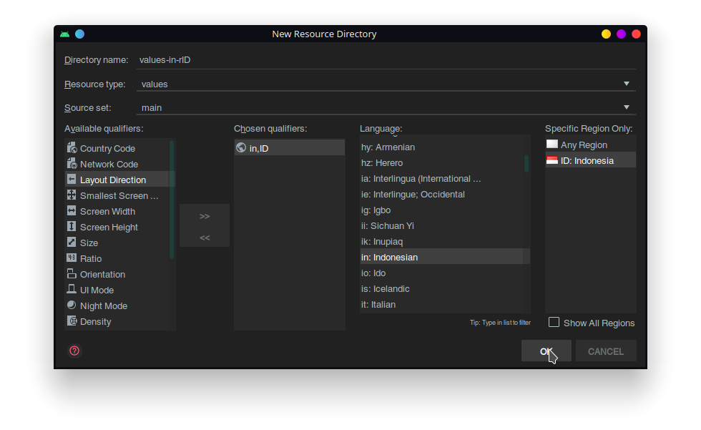Screen dimensions: 701x430
Task: Pick the Smallest Screen Width qualifier icon
Action: [72, 195]
